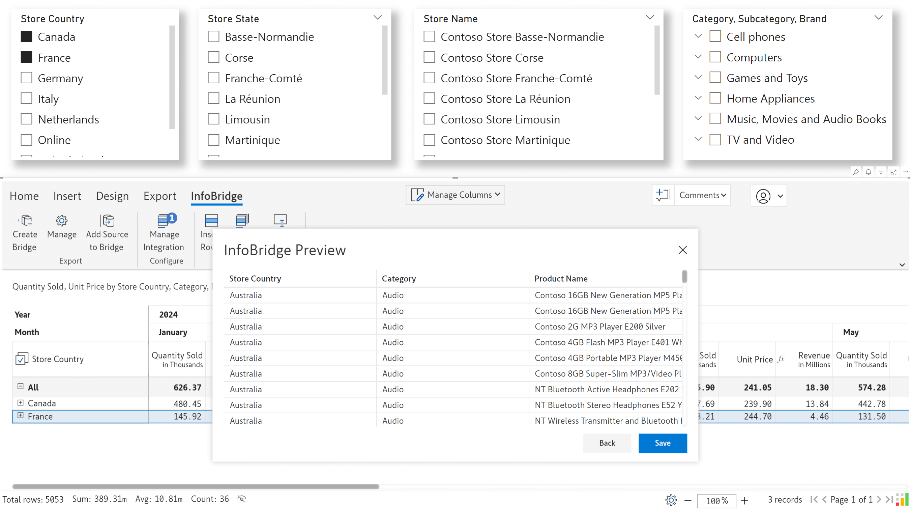Click the colored bars icon in status bar
910x510 pixels.
[x=902, y=500]
